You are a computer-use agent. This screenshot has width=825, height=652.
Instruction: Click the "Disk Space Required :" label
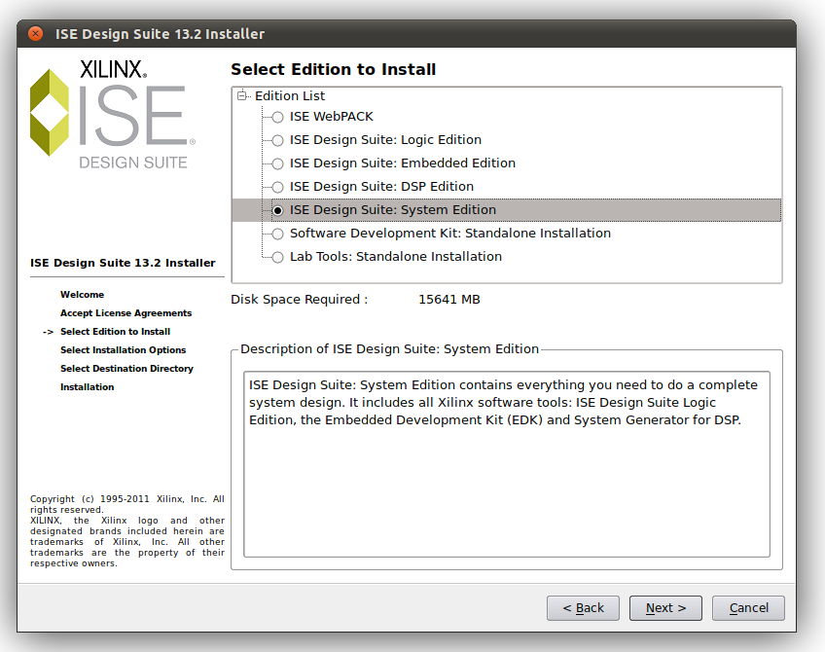(x=299, y=300)
